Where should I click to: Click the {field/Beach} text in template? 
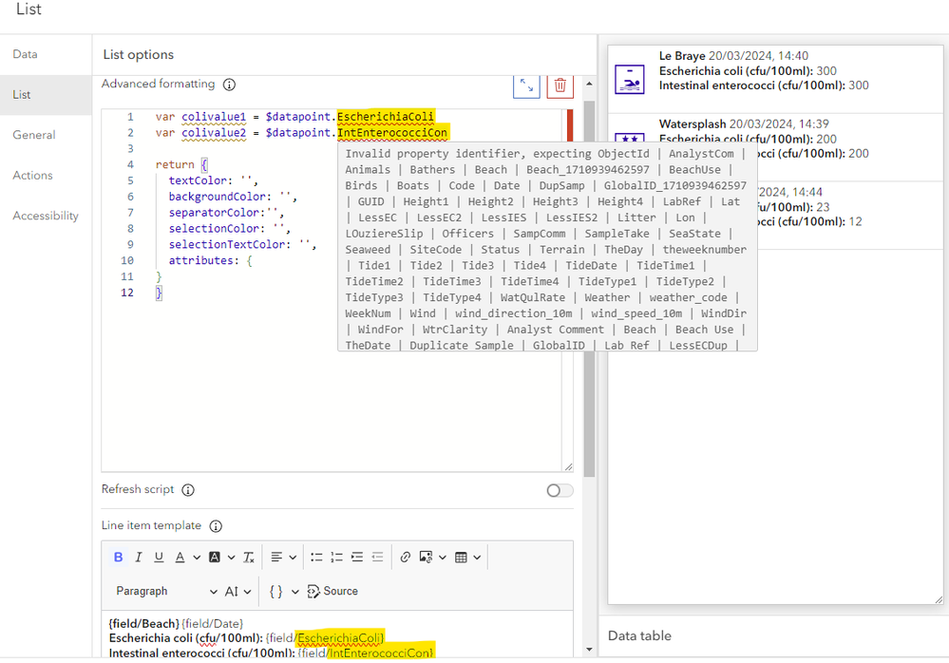tap(144, 623)
